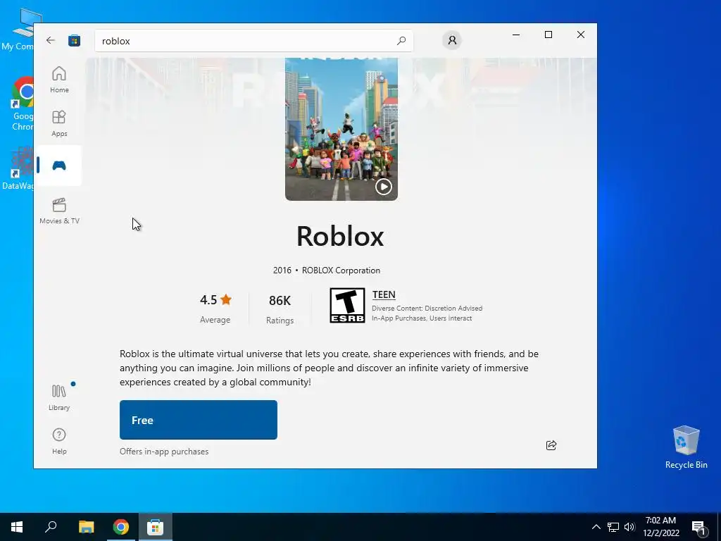721x541 pixels.
Task: Show hidden system tray icons
Action: coord(596,527)
